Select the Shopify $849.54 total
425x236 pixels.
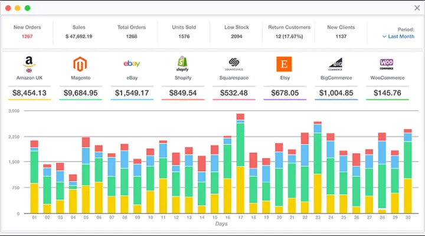pyautogui.click(x=183, y=93)
